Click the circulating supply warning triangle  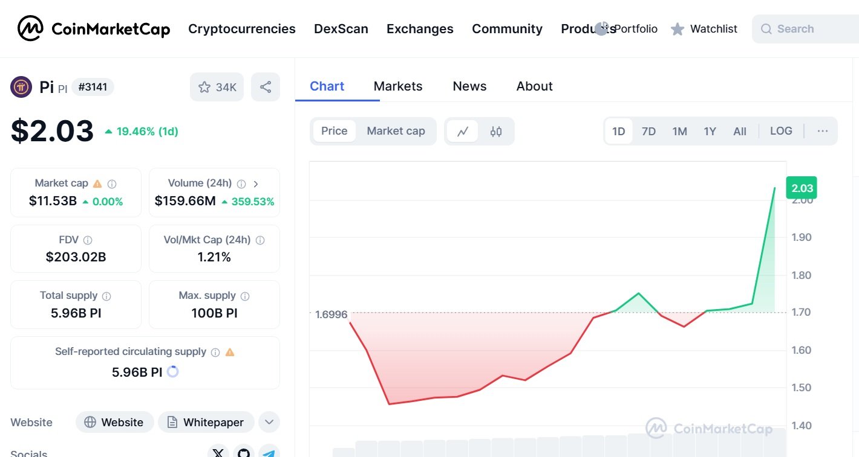pos(230,352)
